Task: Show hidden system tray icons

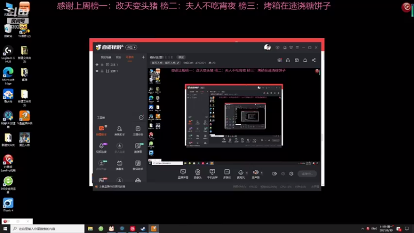Action: click(363, 228)
